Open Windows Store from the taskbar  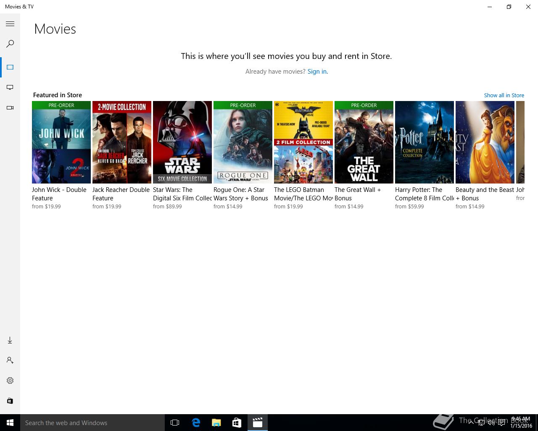point(237,423)
